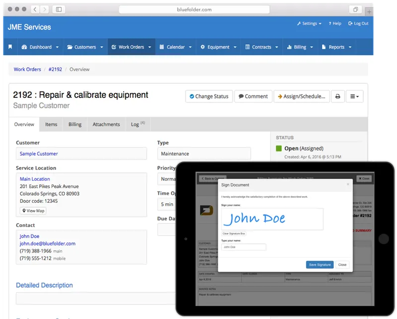
Task: Click the bluefolder.com address bar
Action: pyautogui.click(x=194, y=9)
